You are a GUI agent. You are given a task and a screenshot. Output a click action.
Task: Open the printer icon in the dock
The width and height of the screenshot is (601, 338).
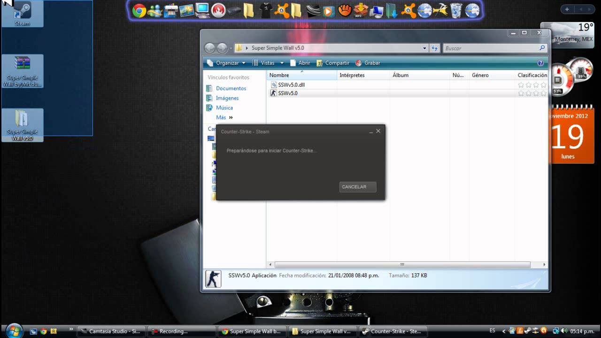[171, 10]
